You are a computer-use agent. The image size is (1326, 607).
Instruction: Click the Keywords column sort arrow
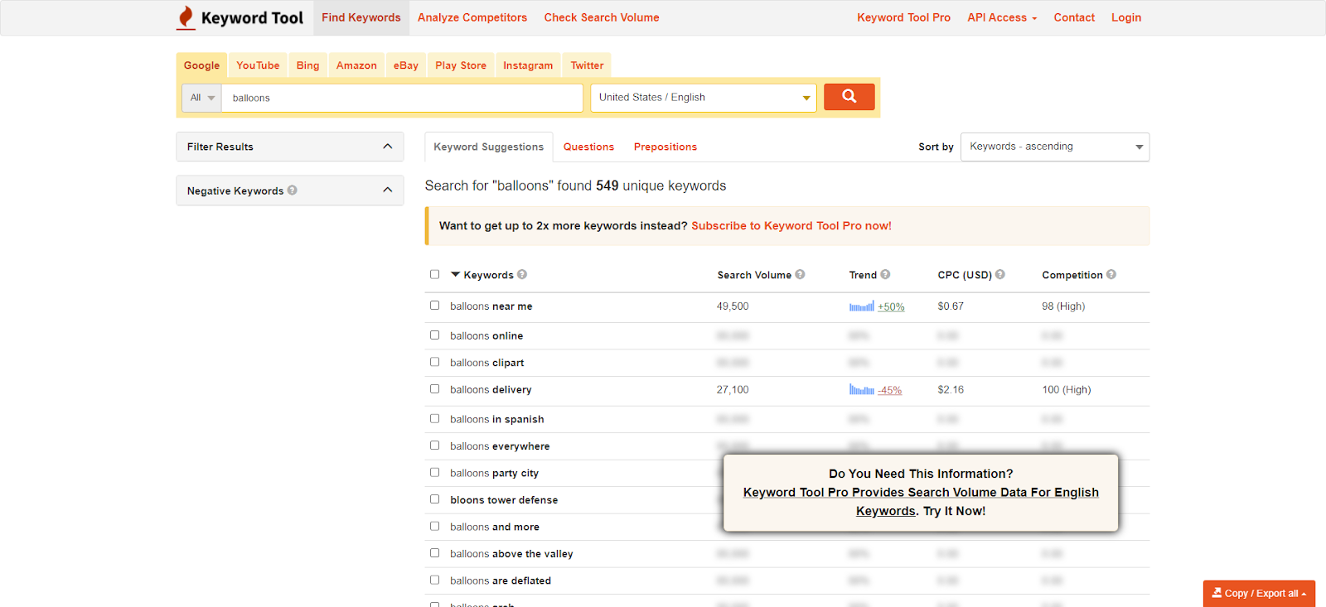click(x=455, y=274)
